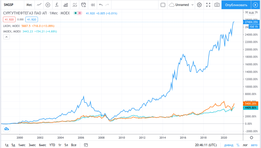The width and height of the screenshot is (261, 148).
Task: Enable logarithmic scale using лог
Action: point(245,145)
